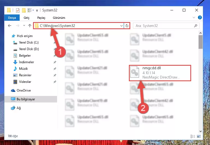210x145 pixels.
Task: Open the recent locations dropdown
Action: coord(24,25)
